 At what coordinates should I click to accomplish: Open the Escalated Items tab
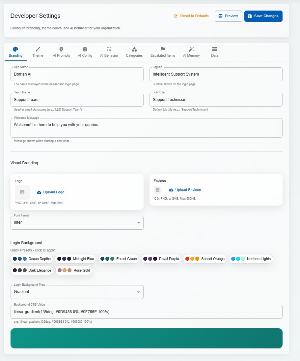click(162, 52)
